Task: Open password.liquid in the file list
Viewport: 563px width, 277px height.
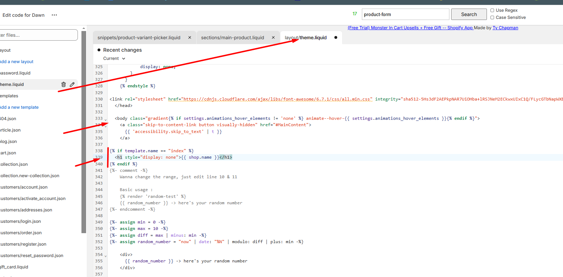Action: 15,73
